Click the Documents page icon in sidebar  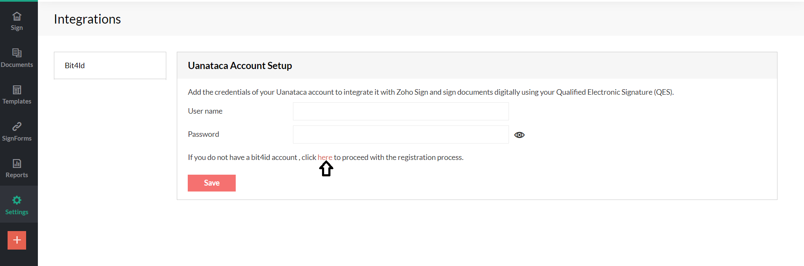click(x=17, y=53)
